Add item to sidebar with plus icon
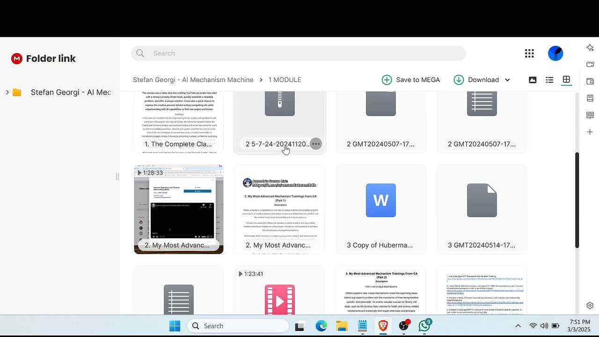 [x=590, y=132]
